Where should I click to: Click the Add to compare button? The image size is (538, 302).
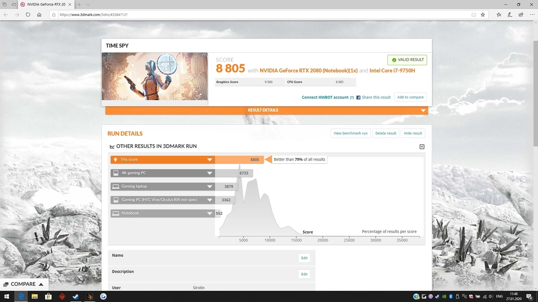[410, 97]
